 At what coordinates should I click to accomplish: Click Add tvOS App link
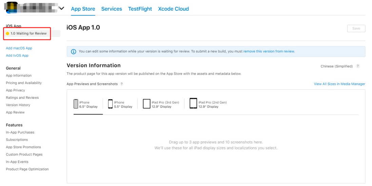[x=17, y=55]
